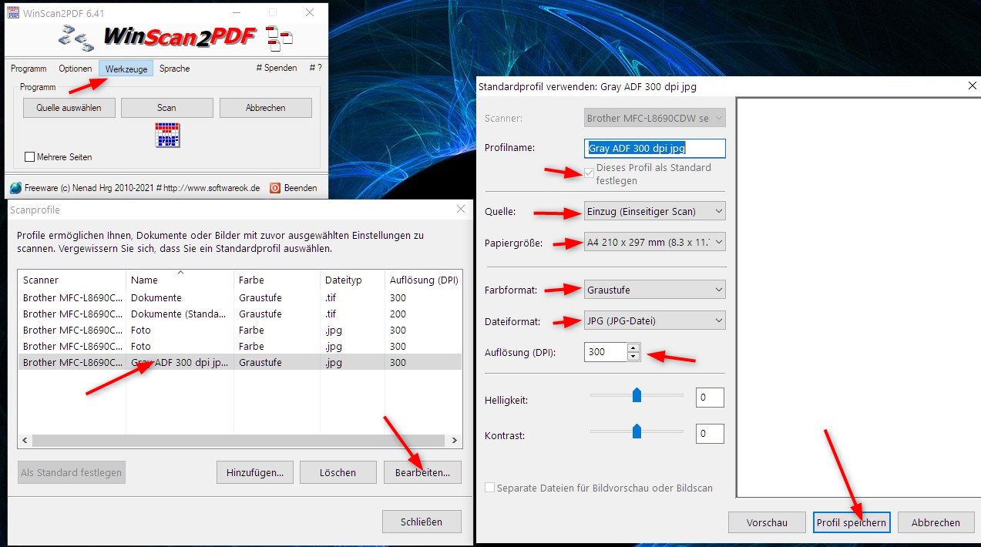Click the globe icon in WinScan2PDF status bar
The image size is (981, 547).
coord(15,187)
